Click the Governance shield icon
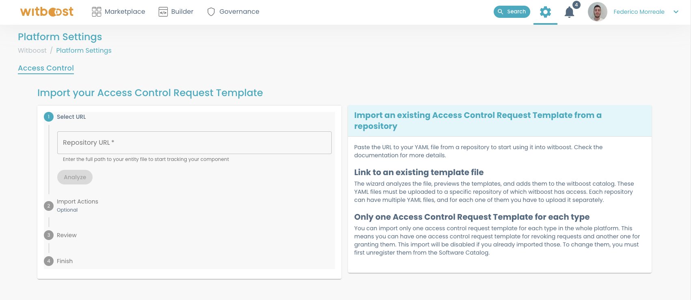The image size is (691, 300). (x=211, y=12)
